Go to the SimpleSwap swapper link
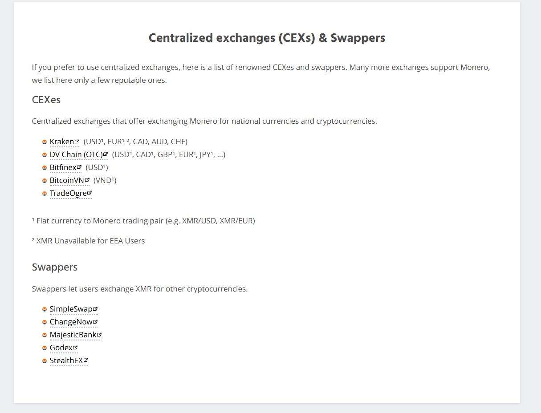 tap(71, 309)
